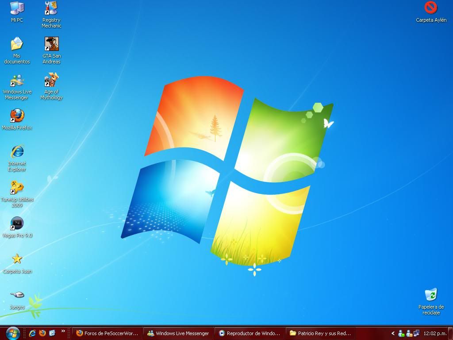
Task: Switch to Reproductor de Windows Media taskbar button
Action: click(x=250, y=333)
